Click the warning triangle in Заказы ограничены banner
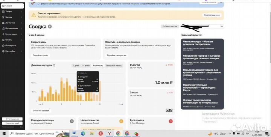 tap(33, 15)
